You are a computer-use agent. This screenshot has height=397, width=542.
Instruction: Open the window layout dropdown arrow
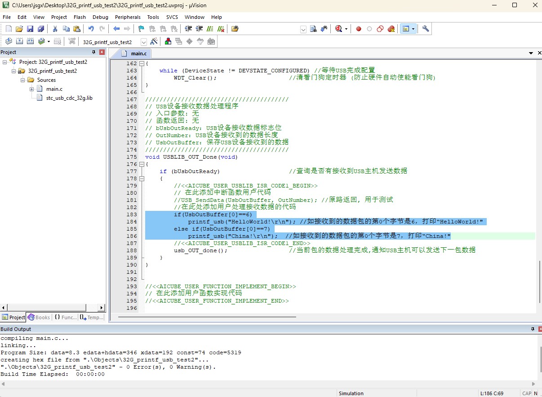point(413,29)
